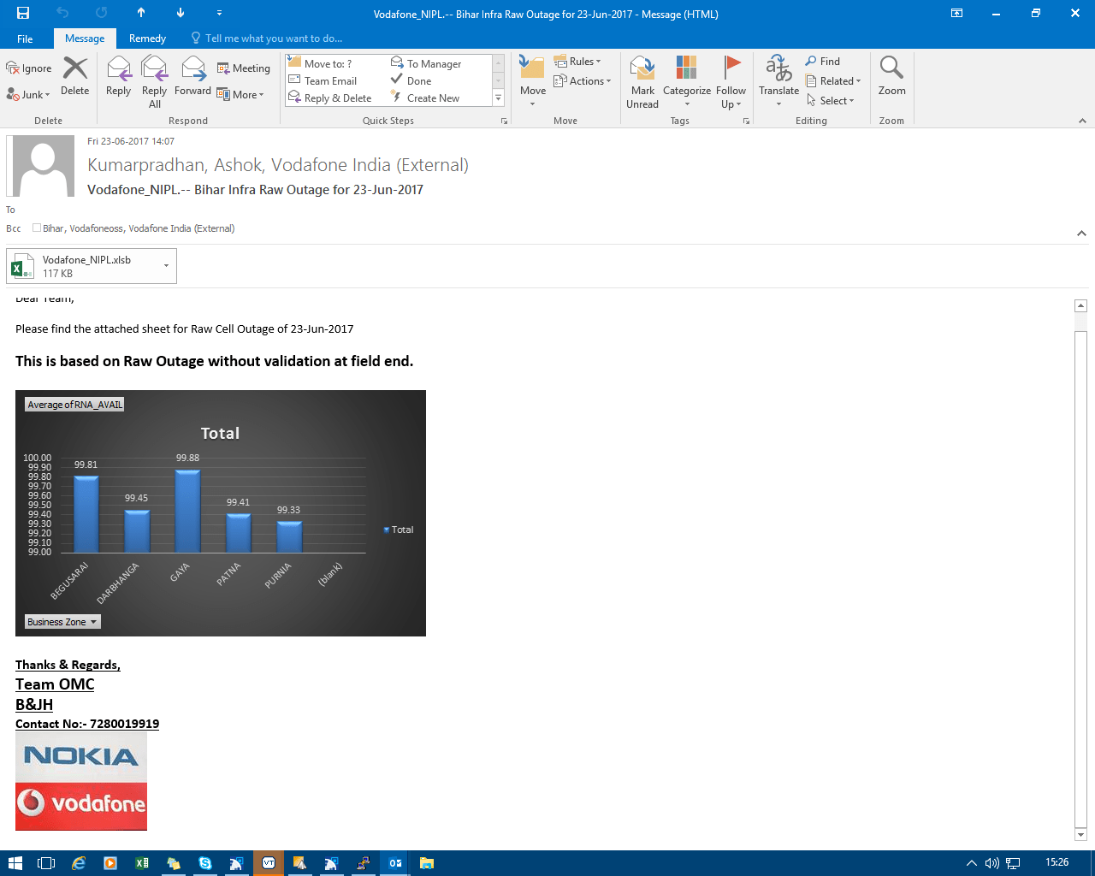Toggle Mark Unread for this message
The width and height of the screenshot is (1095, 876).
(x=642, y=77)
